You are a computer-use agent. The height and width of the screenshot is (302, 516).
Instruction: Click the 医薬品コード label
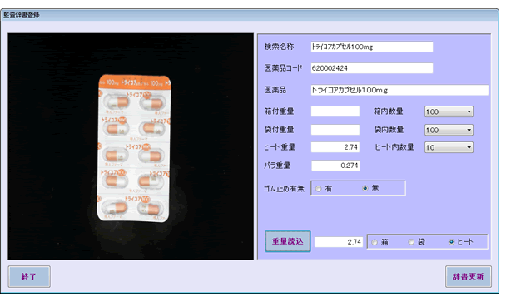tap(283, 68)
